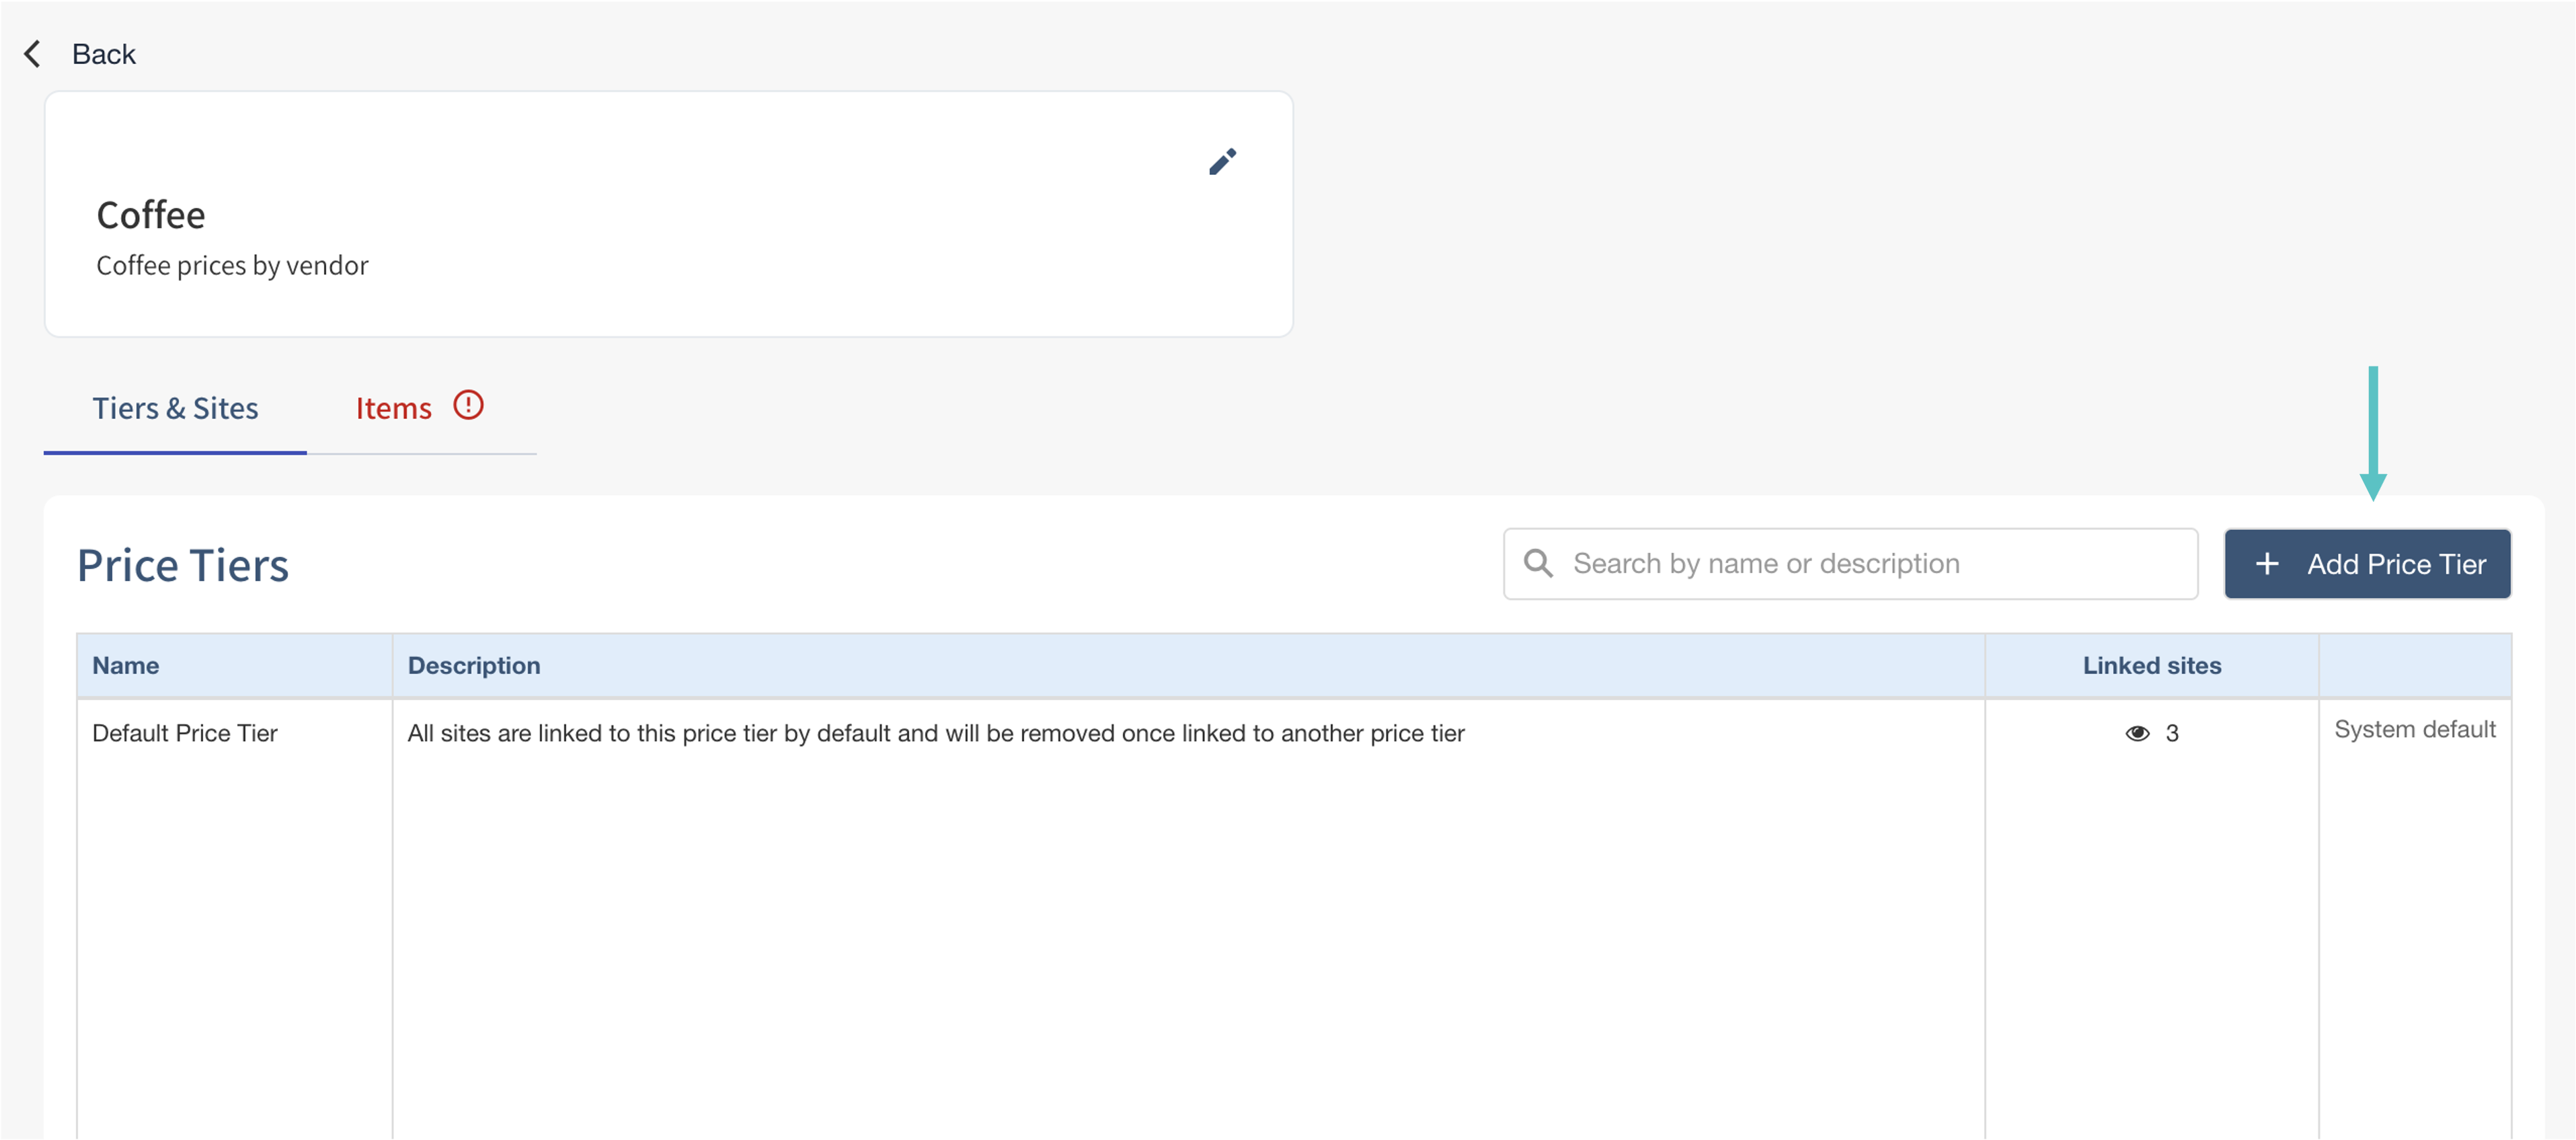Click the Name column header
Screen dimensions: 2576x1140
[126, 666]
